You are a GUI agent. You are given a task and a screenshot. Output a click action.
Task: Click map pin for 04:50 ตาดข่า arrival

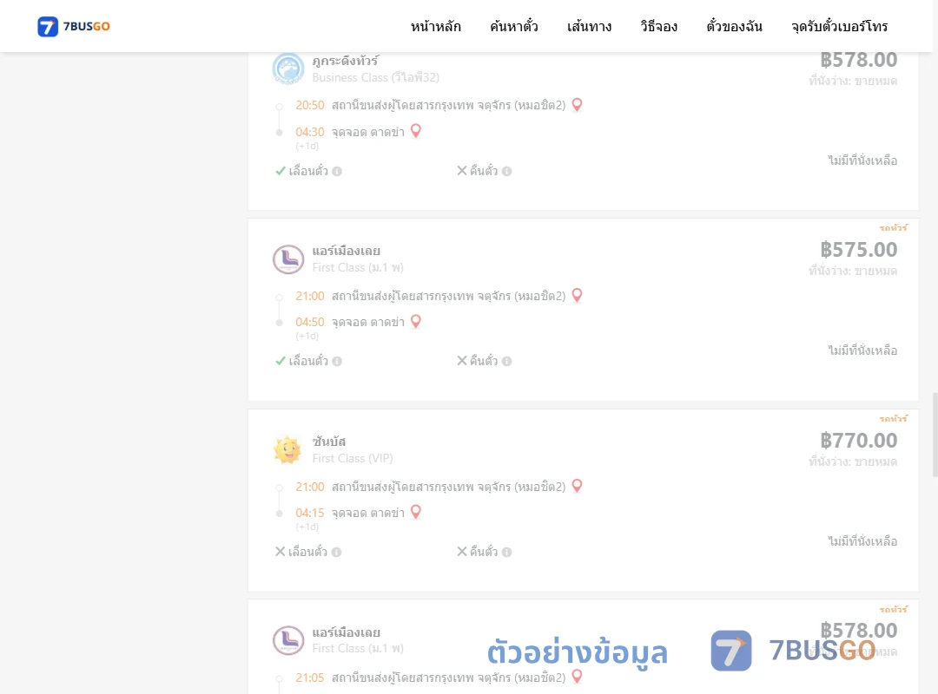pos(416,322)
